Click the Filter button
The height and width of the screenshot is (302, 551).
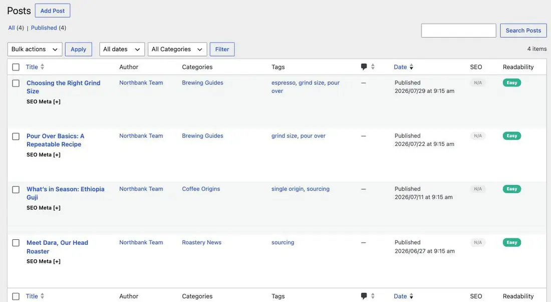click(222, 49)
